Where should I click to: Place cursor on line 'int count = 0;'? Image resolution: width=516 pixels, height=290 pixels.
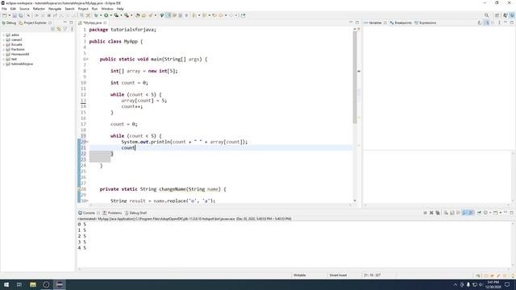point(129,83)
